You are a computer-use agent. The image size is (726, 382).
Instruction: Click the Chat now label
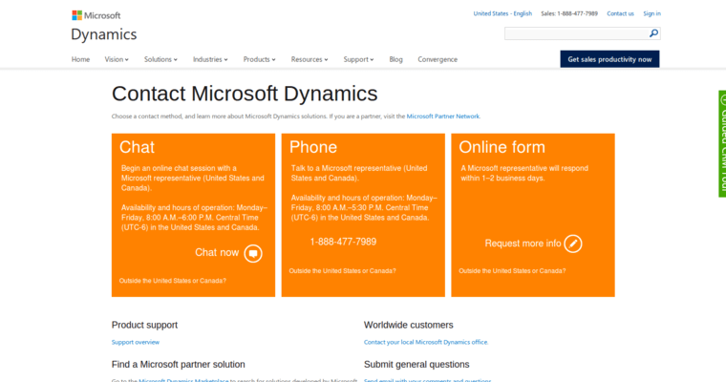click(217, 252)
